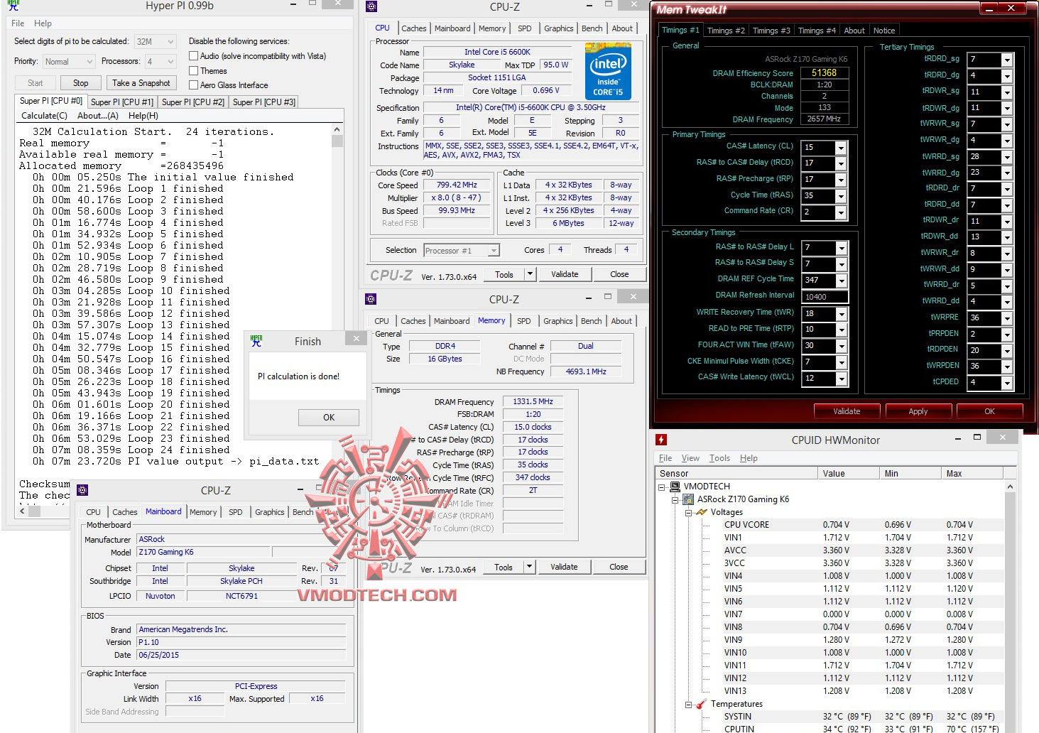
Task: Open the pi digits dropdown showing 32M
Action: (155, 42)
